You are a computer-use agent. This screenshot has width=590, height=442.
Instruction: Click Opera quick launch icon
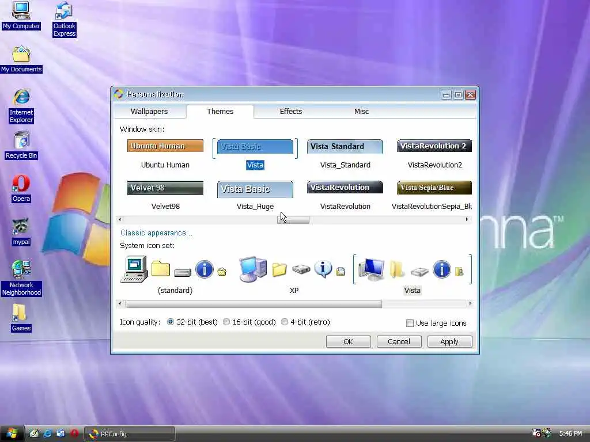pos(74,433)
